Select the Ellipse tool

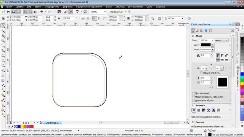click(x=3, y=61)
